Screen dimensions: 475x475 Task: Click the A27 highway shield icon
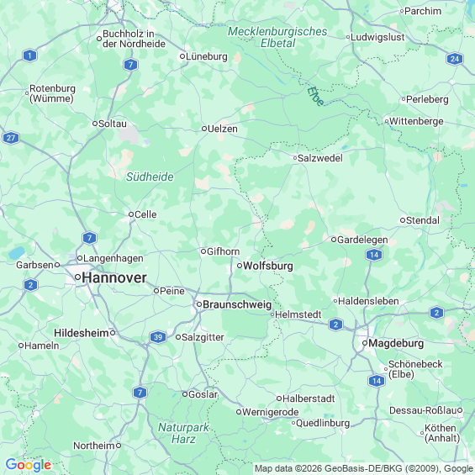(11, 138)
